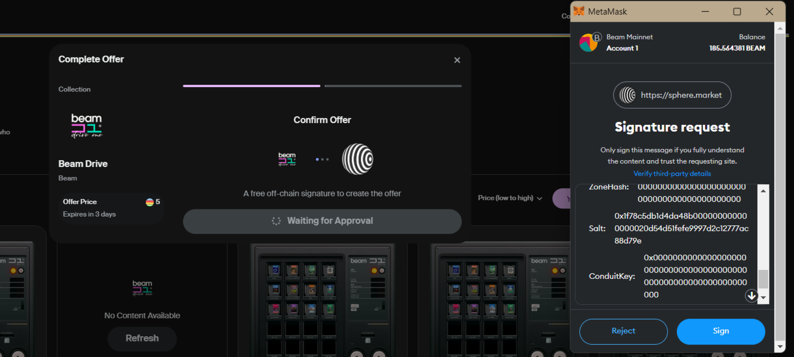Viewport: 794px width, 357px height.
Task: Click the Account 1 label in MetaMask
Action: (622, 48)
